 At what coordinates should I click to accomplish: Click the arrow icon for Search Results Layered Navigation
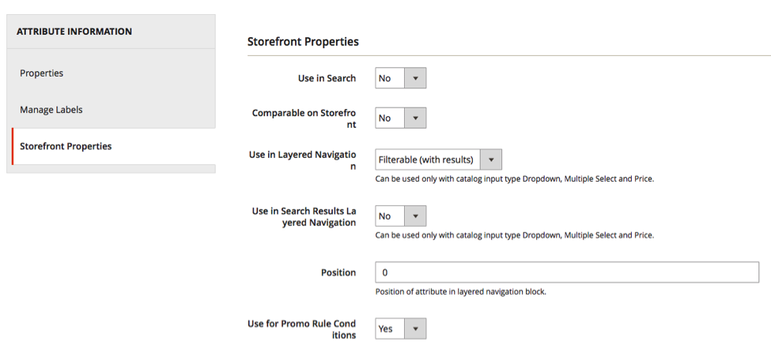pyautogui.click(x=415, y=216)
